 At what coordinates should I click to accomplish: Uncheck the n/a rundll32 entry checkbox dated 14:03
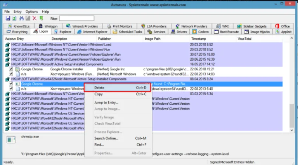(11, 74)
